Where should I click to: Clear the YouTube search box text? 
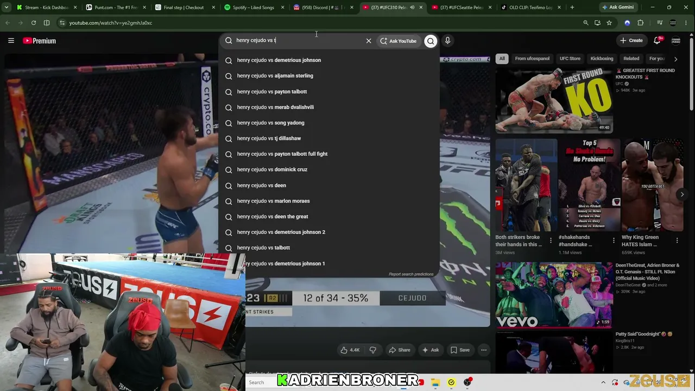pos(369,41)
